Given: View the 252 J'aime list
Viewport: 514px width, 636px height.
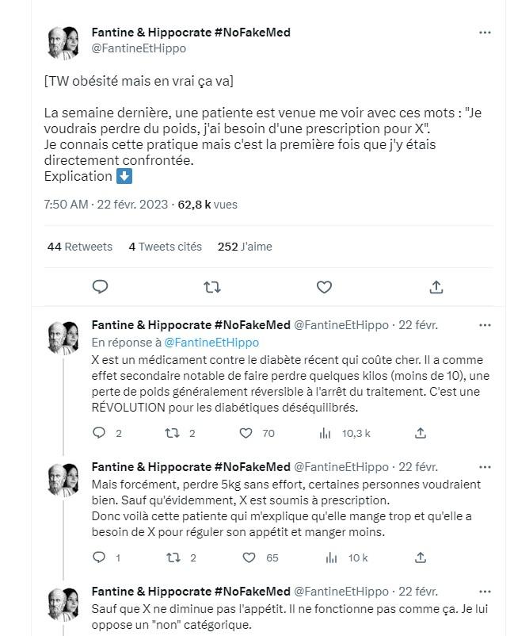Looking at the screenshot, I should (x=245, y=247).
